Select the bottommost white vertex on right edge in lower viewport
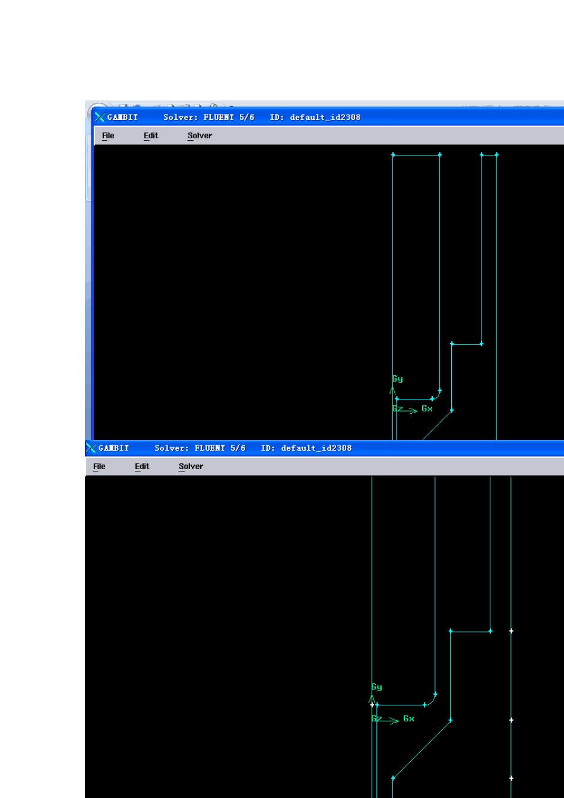This screenshot has height=798, width=564. point(511,778)
